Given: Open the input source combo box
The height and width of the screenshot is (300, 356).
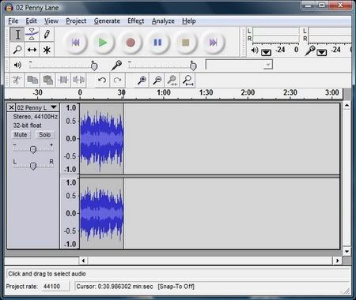Looking at the screenshot, I should coord(239,65).
